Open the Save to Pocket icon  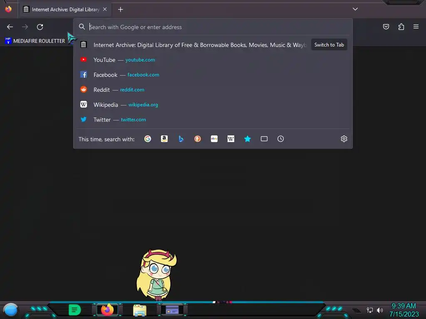(x=386, y=27)
